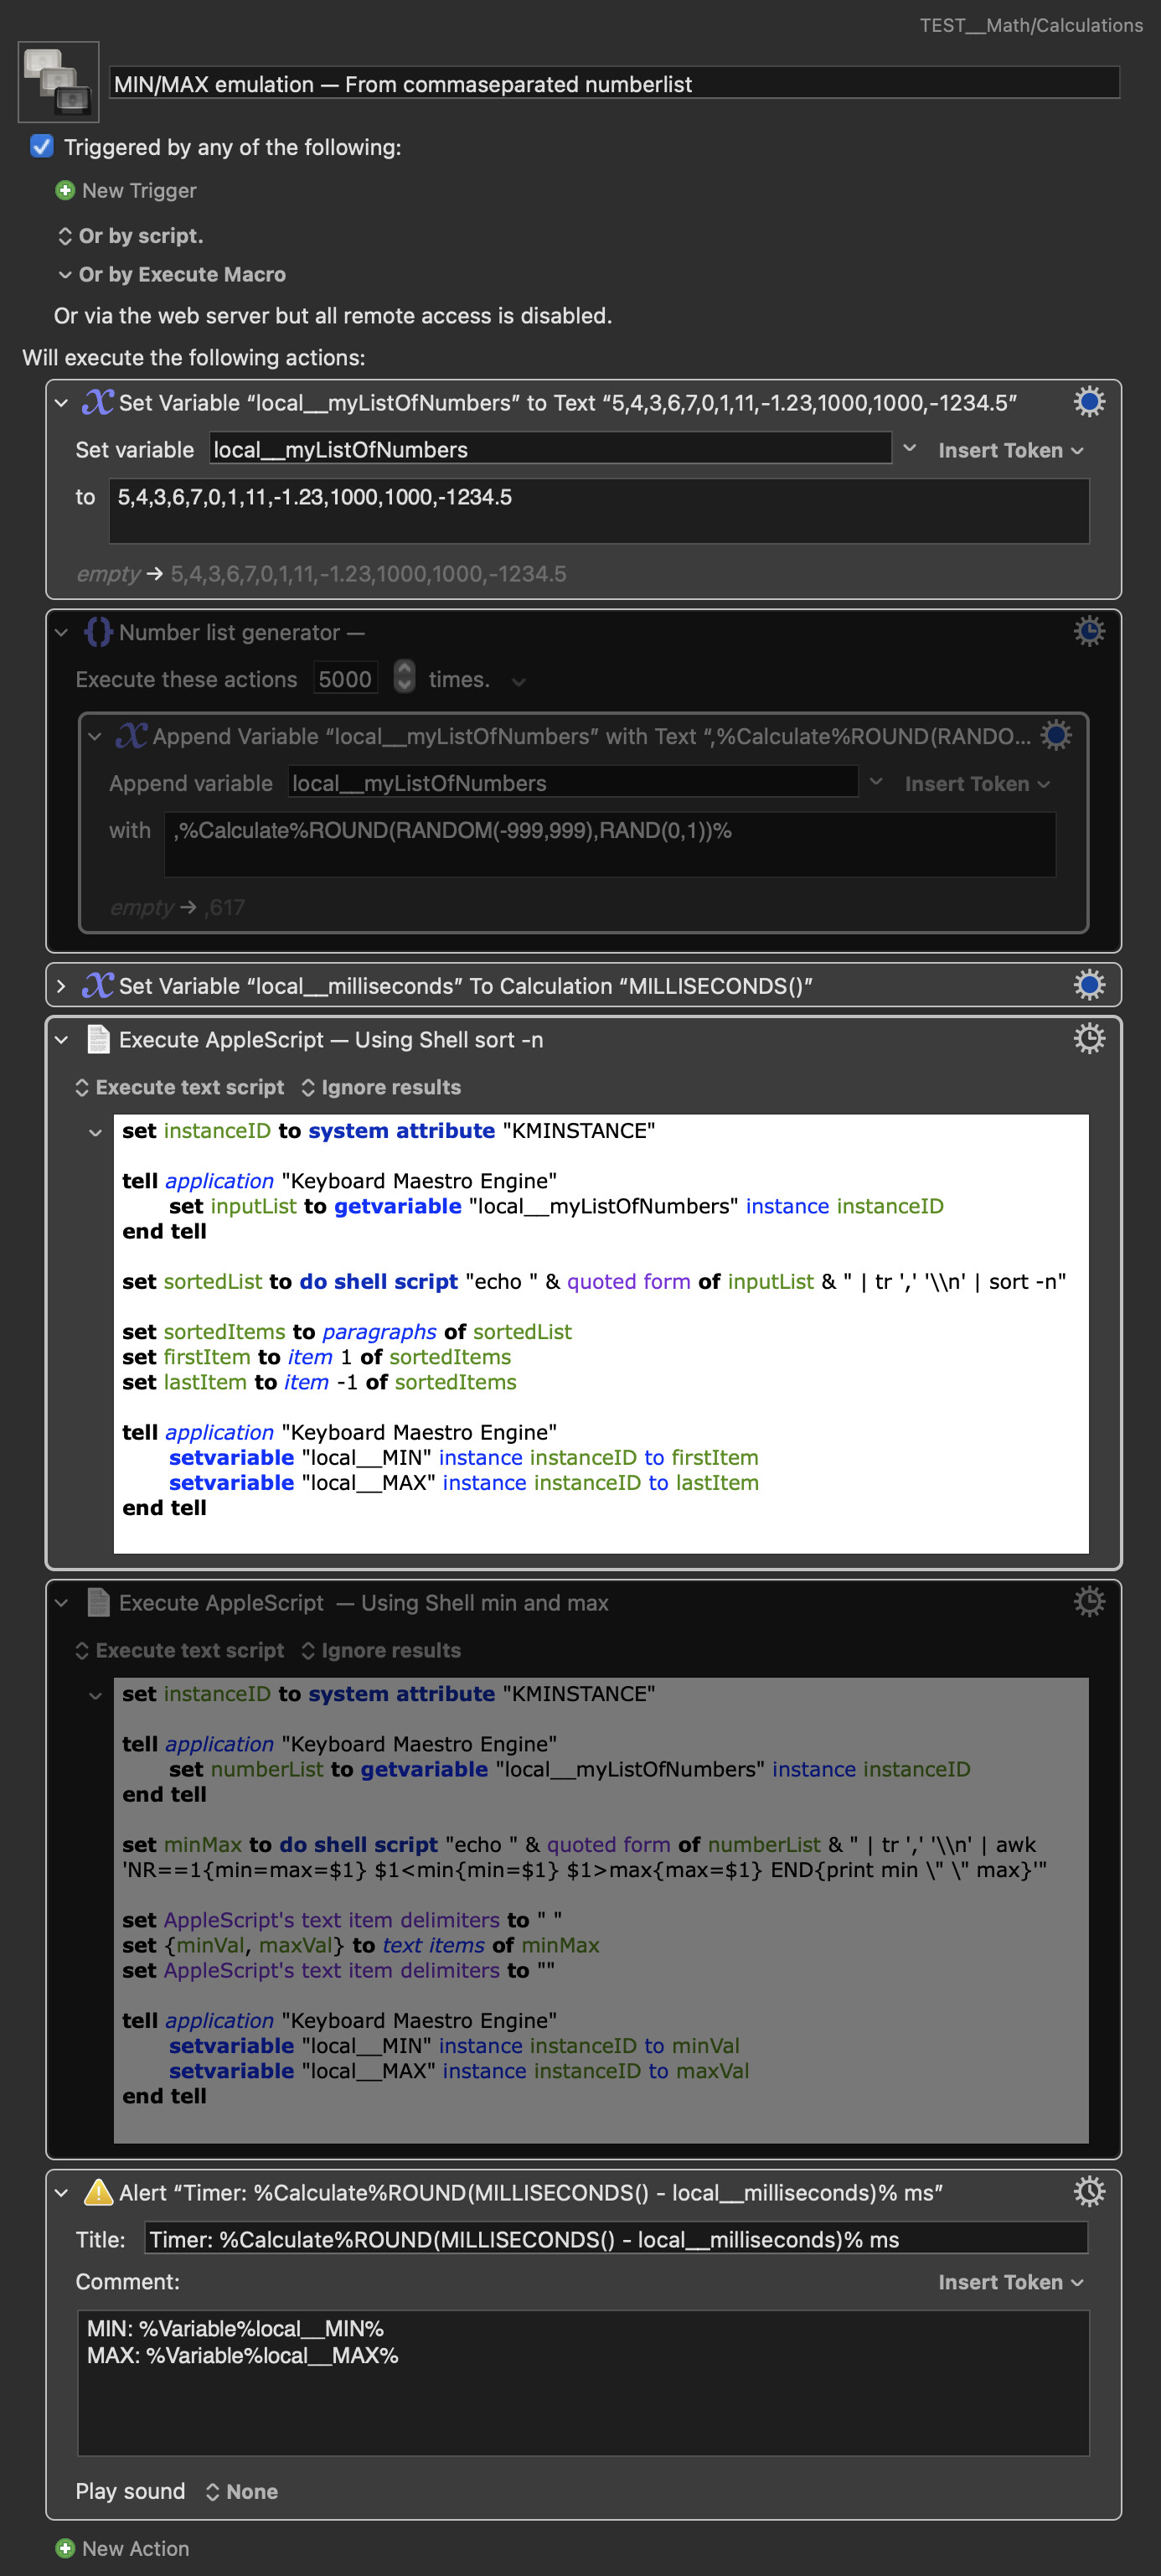Image resolution: width=1161 pixels, height=2576 pixels.
Task: Open Execute text script popup in min and max action
Action: coord(180,1650)
